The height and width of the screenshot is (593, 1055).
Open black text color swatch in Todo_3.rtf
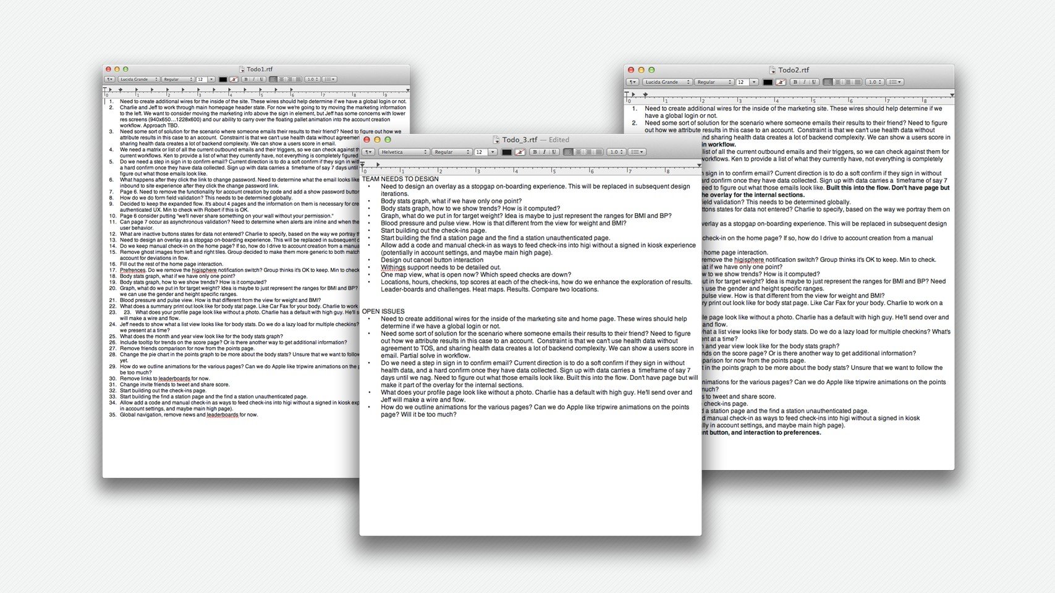click(x=507, y=152)
